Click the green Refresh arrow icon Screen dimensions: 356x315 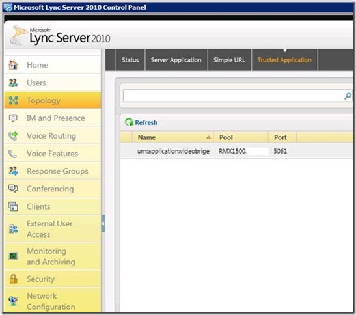(129, 122)
